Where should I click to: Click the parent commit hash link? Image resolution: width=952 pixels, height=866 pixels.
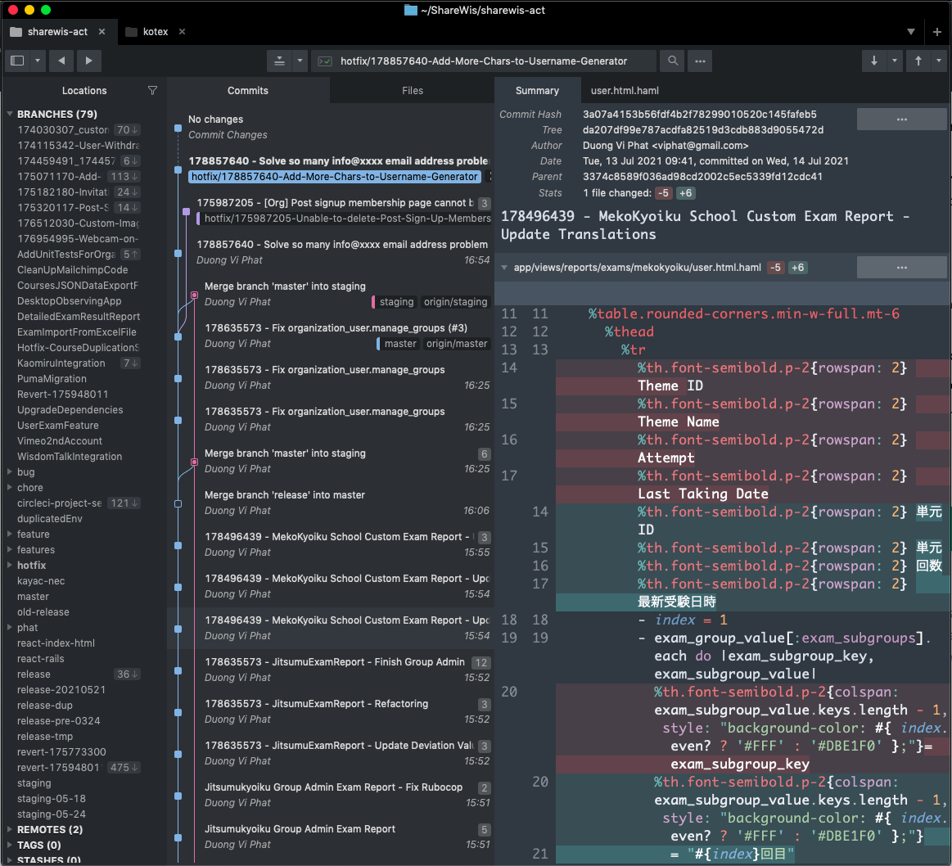point(702,176)
